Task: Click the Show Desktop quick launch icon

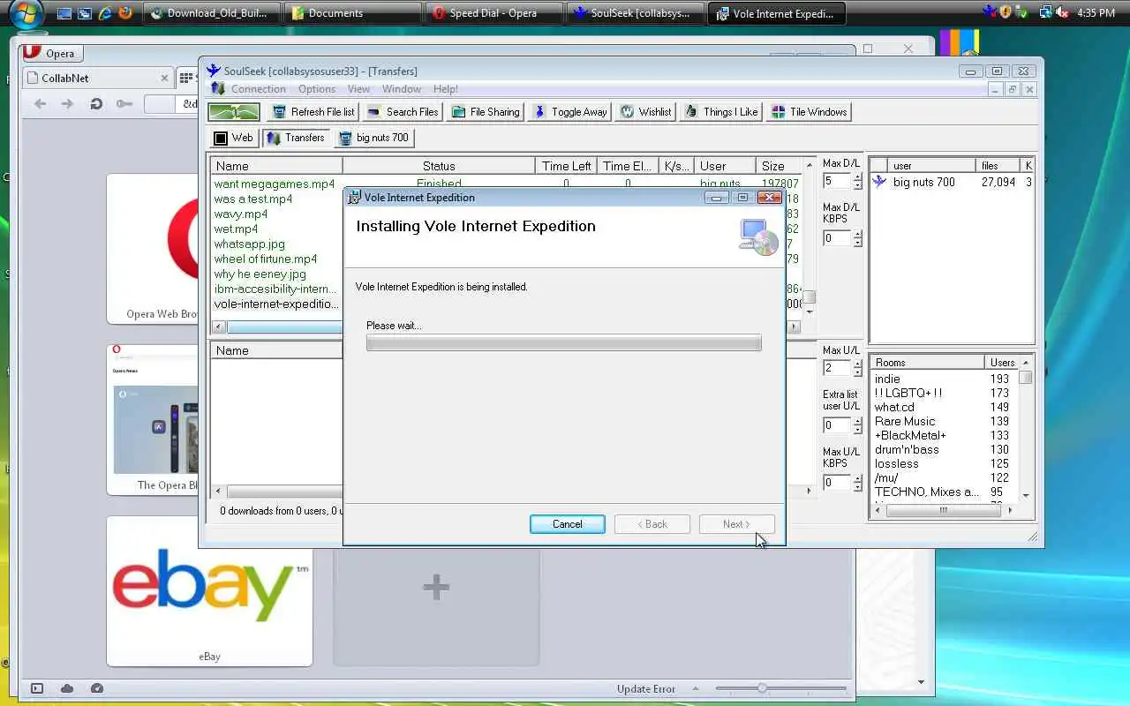Action: click(63, 13)
